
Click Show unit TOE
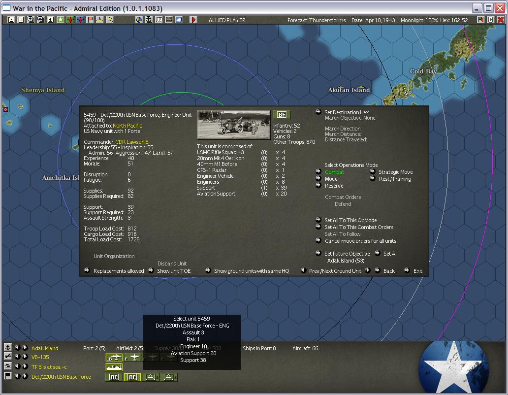click(x=174, y=271)
